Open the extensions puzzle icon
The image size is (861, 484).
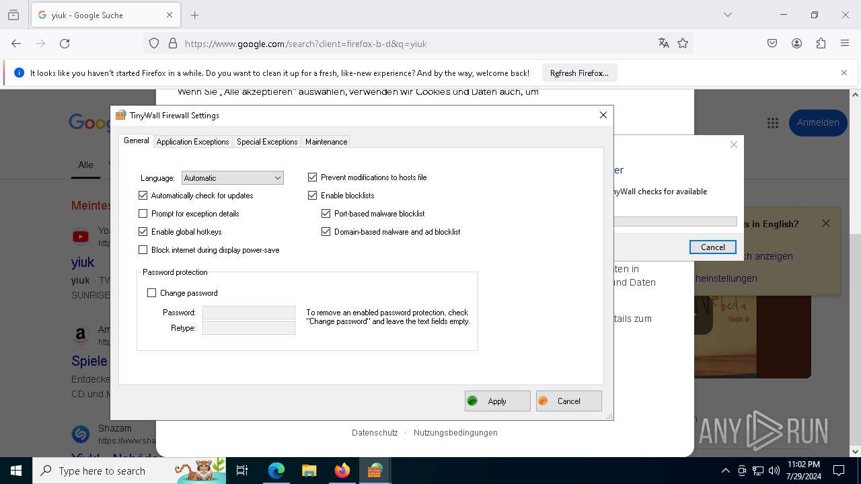point(821,44)
